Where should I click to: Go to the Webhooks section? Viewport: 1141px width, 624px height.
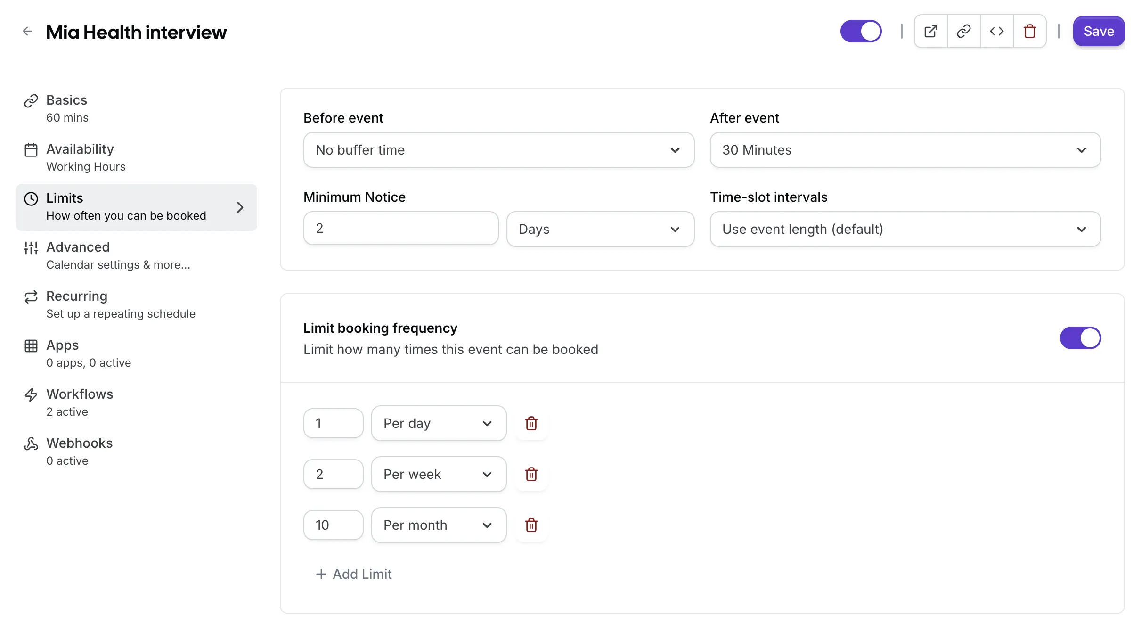(x=79, y=452)
